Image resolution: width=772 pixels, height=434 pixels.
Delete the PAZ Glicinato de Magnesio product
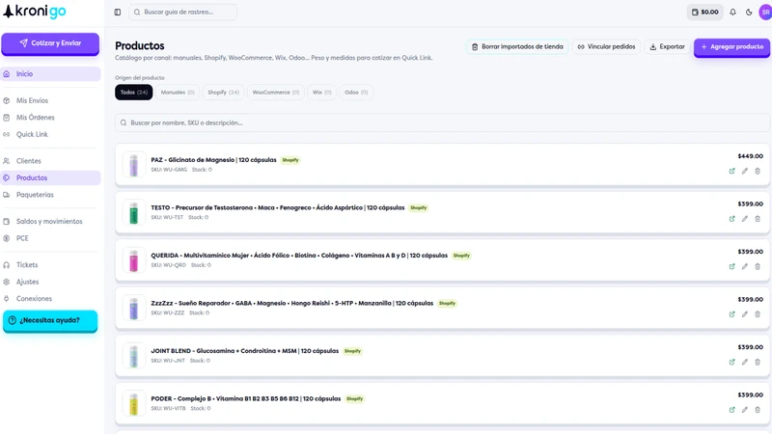(x=758, y=172)
